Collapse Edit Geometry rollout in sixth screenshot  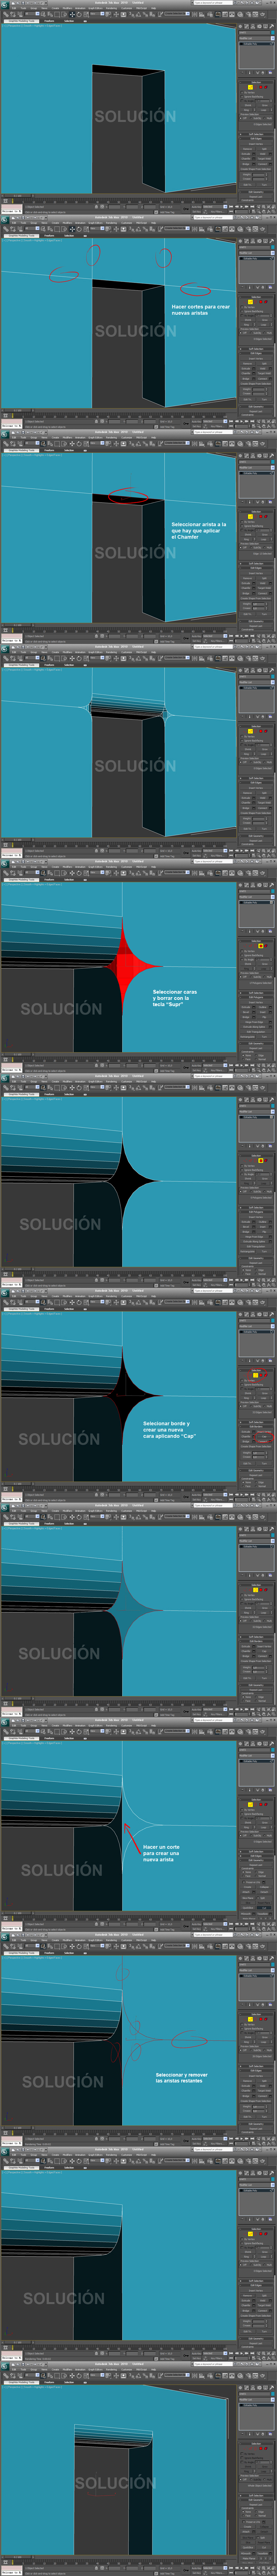(256, 1258)
